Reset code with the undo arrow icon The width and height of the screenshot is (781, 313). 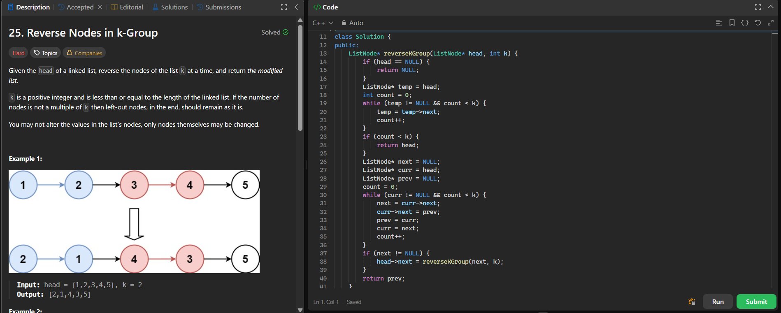[x=758, y=23]
